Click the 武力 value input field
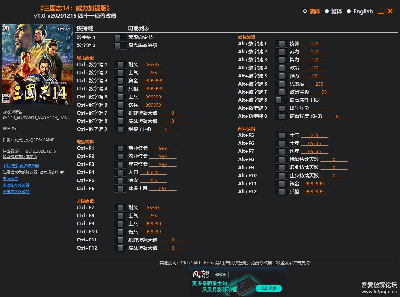 point(315,52)
